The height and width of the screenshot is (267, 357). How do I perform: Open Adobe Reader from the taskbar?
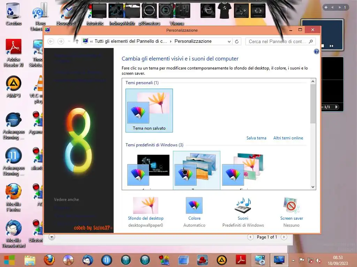pos(241,260)
